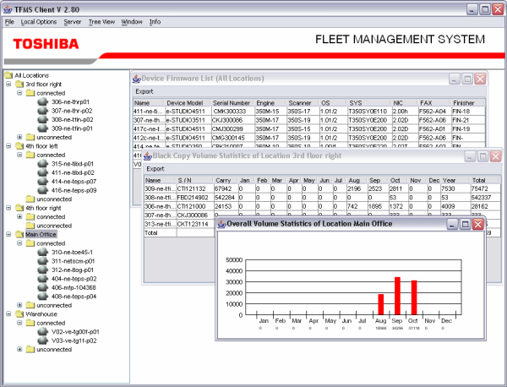Collapse the 4th floor right location
The height and width of the screenshot is (387, 507).
[8, 208]
